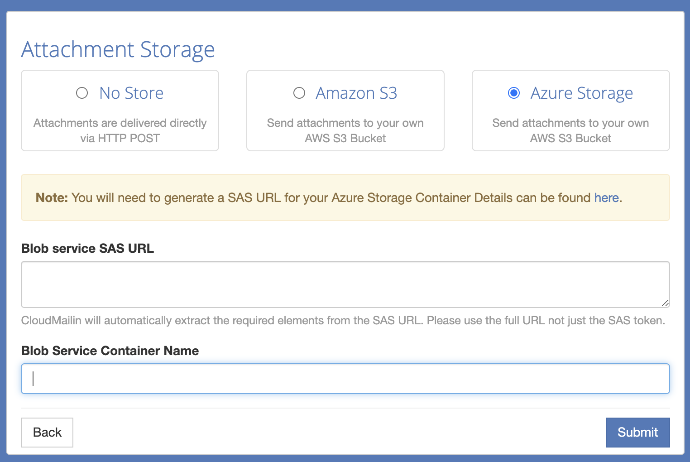Select the Amazon S3 radio button
690x462 pixels.
pyautogui.click(x=299, y=93)
